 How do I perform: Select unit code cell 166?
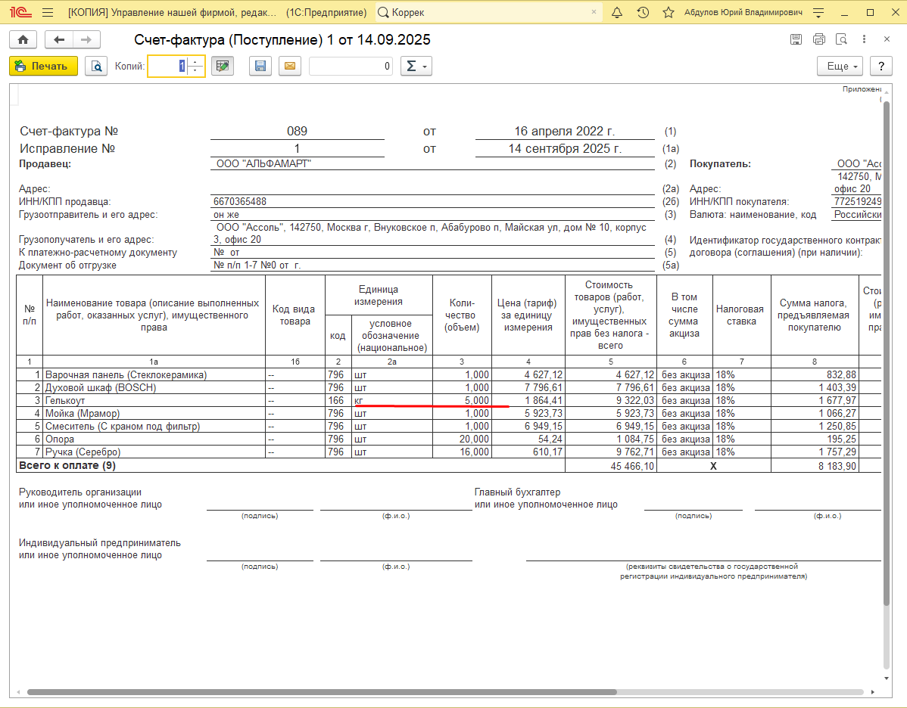[338, 400]
